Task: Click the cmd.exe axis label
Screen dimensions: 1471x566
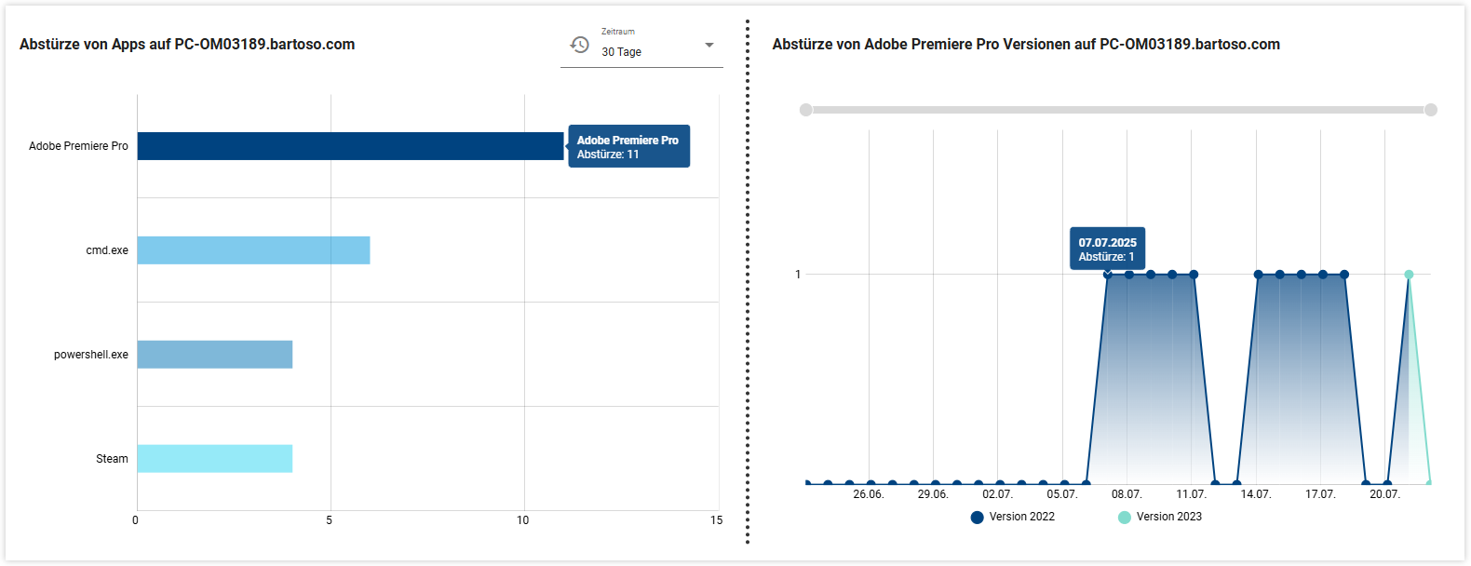Action: coord(107,250)
